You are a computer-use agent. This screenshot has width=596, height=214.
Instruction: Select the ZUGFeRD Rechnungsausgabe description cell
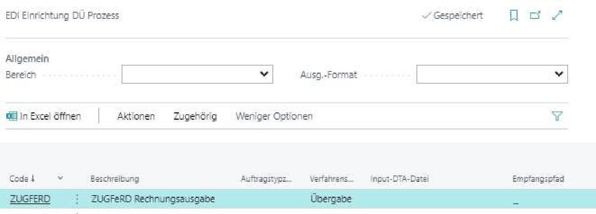153,199
